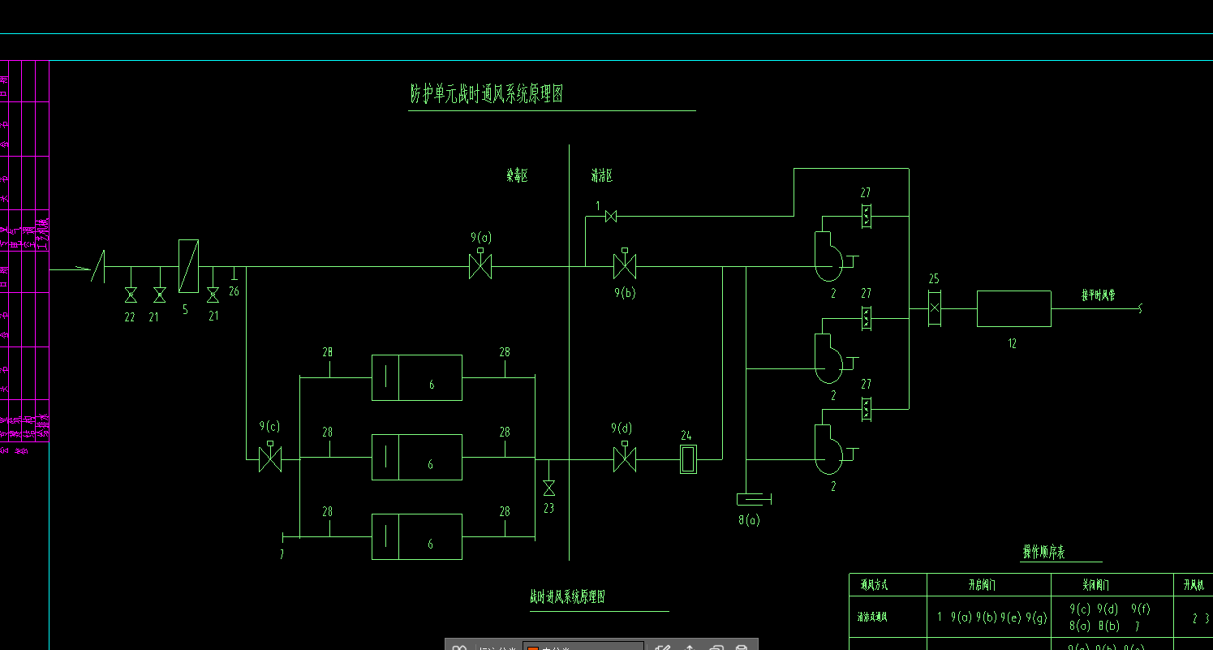Click the rectangular box labeled 12
The height and width of the screenshot is (650, 1213).
point(1014,308)
